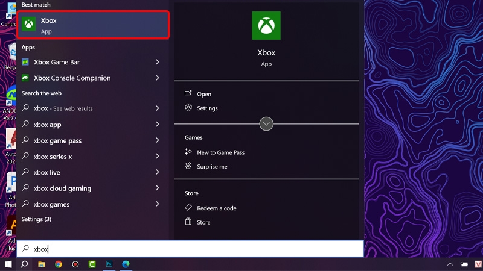Click the taskbar Search magnifier icon
483x271 pixels.
coord(24,264)
